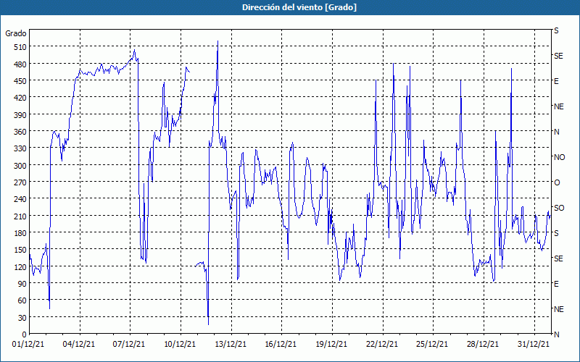The image size is (580, 362).
Task: Click the 'E' compass label level with 450
Action: click(x=556, y=81)
